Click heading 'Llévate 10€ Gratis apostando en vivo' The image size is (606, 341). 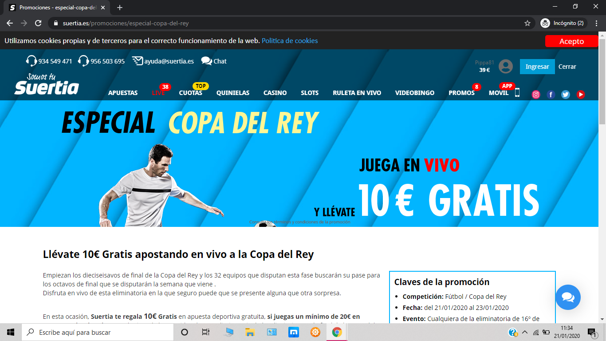[178, 255]
